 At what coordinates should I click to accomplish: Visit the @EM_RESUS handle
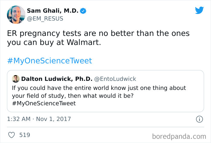(x=45, y=18)
